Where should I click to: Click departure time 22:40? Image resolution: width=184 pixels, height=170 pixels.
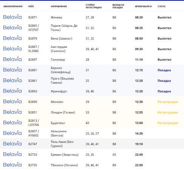point(139,155)
